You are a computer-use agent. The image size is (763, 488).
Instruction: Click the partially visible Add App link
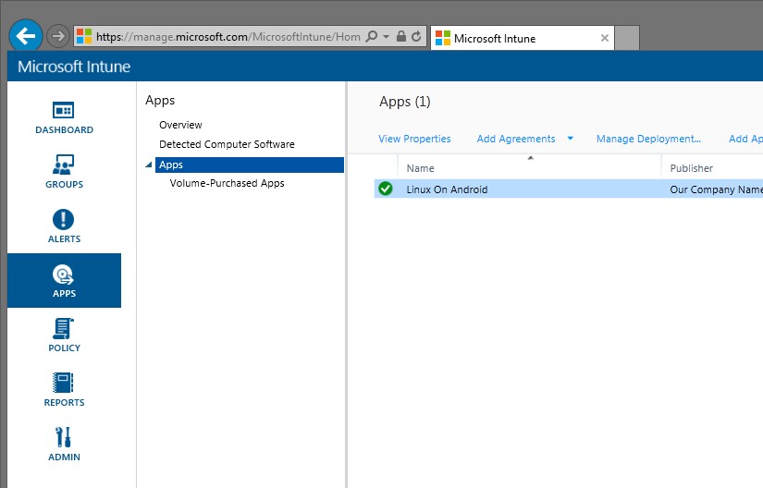tap(745, 139)
